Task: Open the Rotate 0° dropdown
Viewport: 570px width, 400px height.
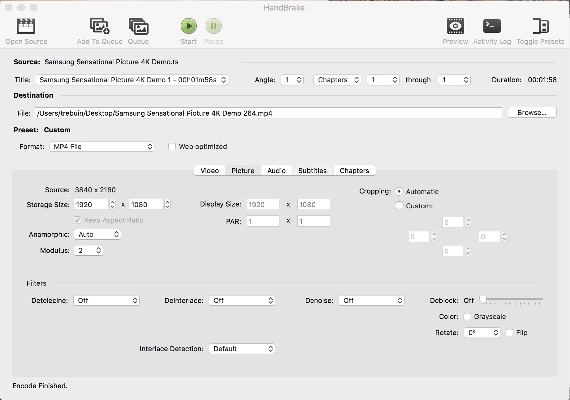Action: pos(482,333)
